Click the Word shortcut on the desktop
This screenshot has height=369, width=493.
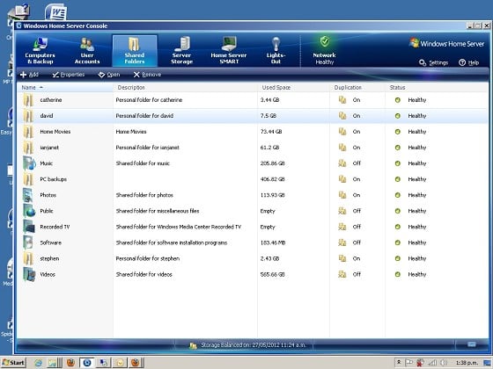(56, 12)
